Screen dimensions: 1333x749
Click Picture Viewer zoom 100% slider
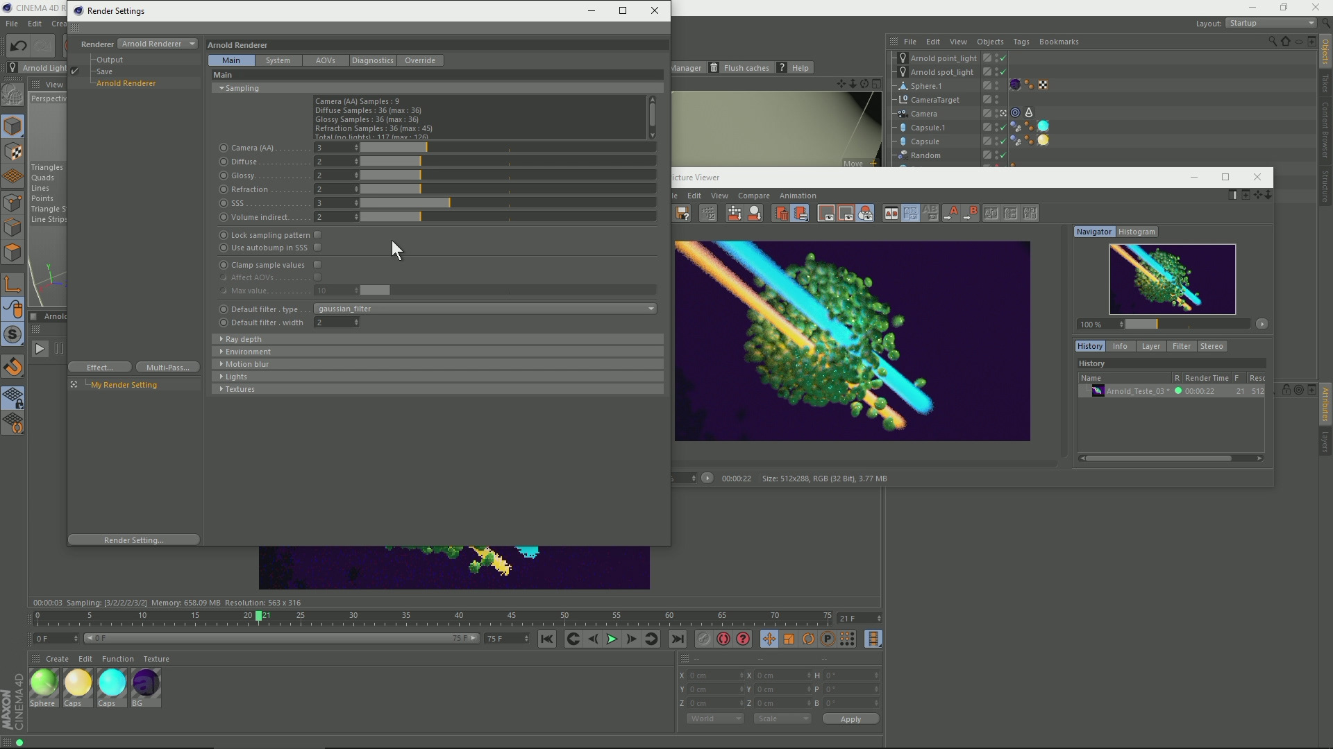coord(1188,325)
